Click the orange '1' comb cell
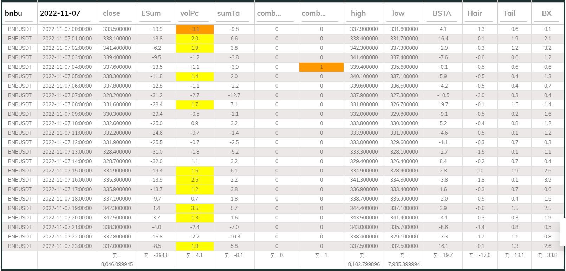 pyautogui.click(x=321, y=67)
